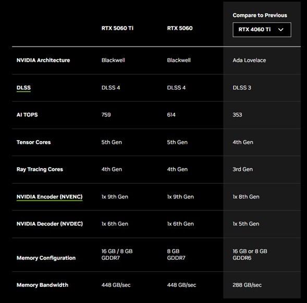Click the AI TOPS row label
The height and width of the screenshot is (303, 307).
(27, 115)
